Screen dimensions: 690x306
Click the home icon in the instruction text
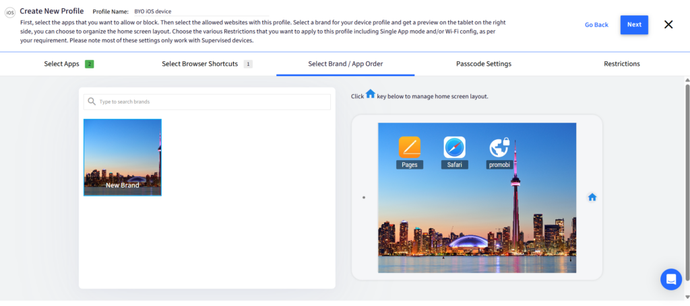(371, 95)
